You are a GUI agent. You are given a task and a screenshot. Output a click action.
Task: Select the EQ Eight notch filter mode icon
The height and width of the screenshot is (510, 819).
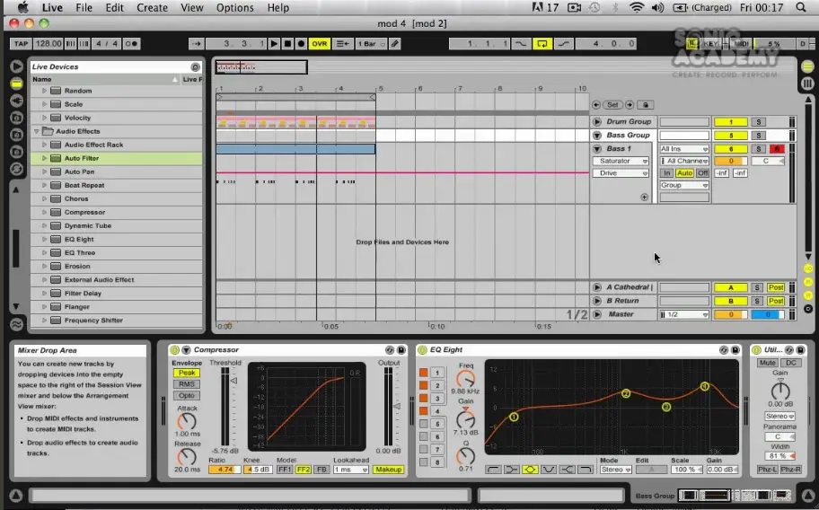(549, 470)
